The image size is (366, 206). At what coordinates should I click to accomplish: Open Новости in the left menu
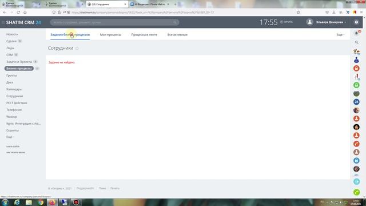point(12,34)
